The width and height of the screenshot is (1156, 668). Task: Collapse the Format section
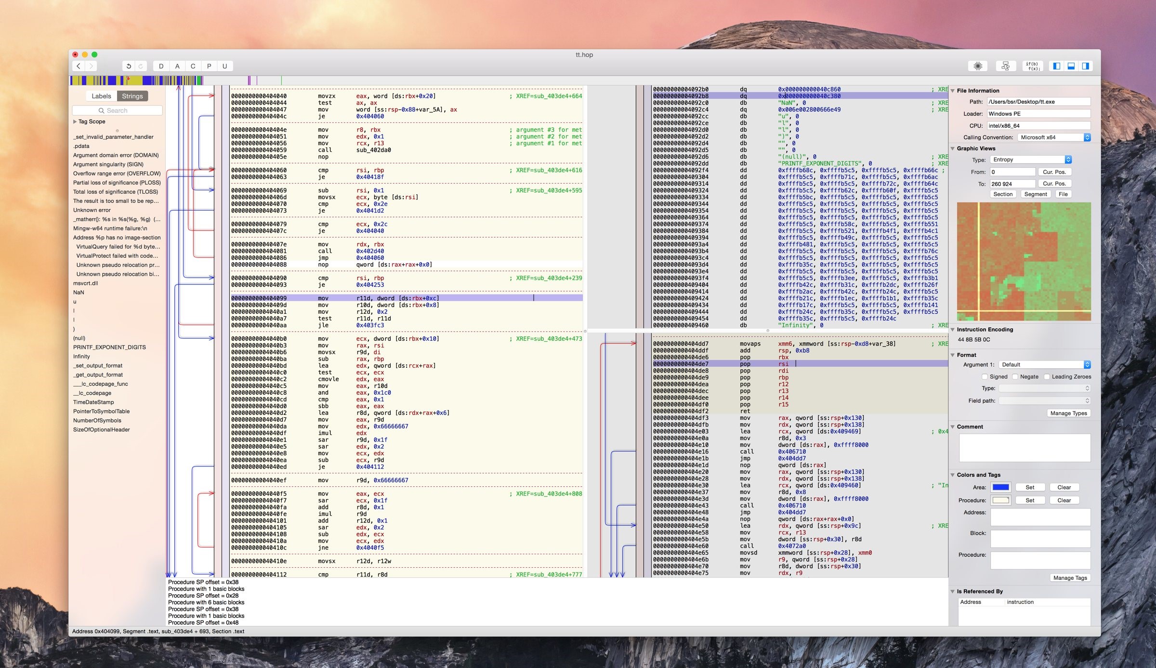tap(952, 355)
